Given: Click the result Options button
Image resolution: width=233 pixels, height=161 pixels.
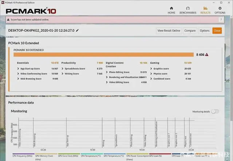Looking at the screenshot, I should pyautogui.click(x=205, y=31).
